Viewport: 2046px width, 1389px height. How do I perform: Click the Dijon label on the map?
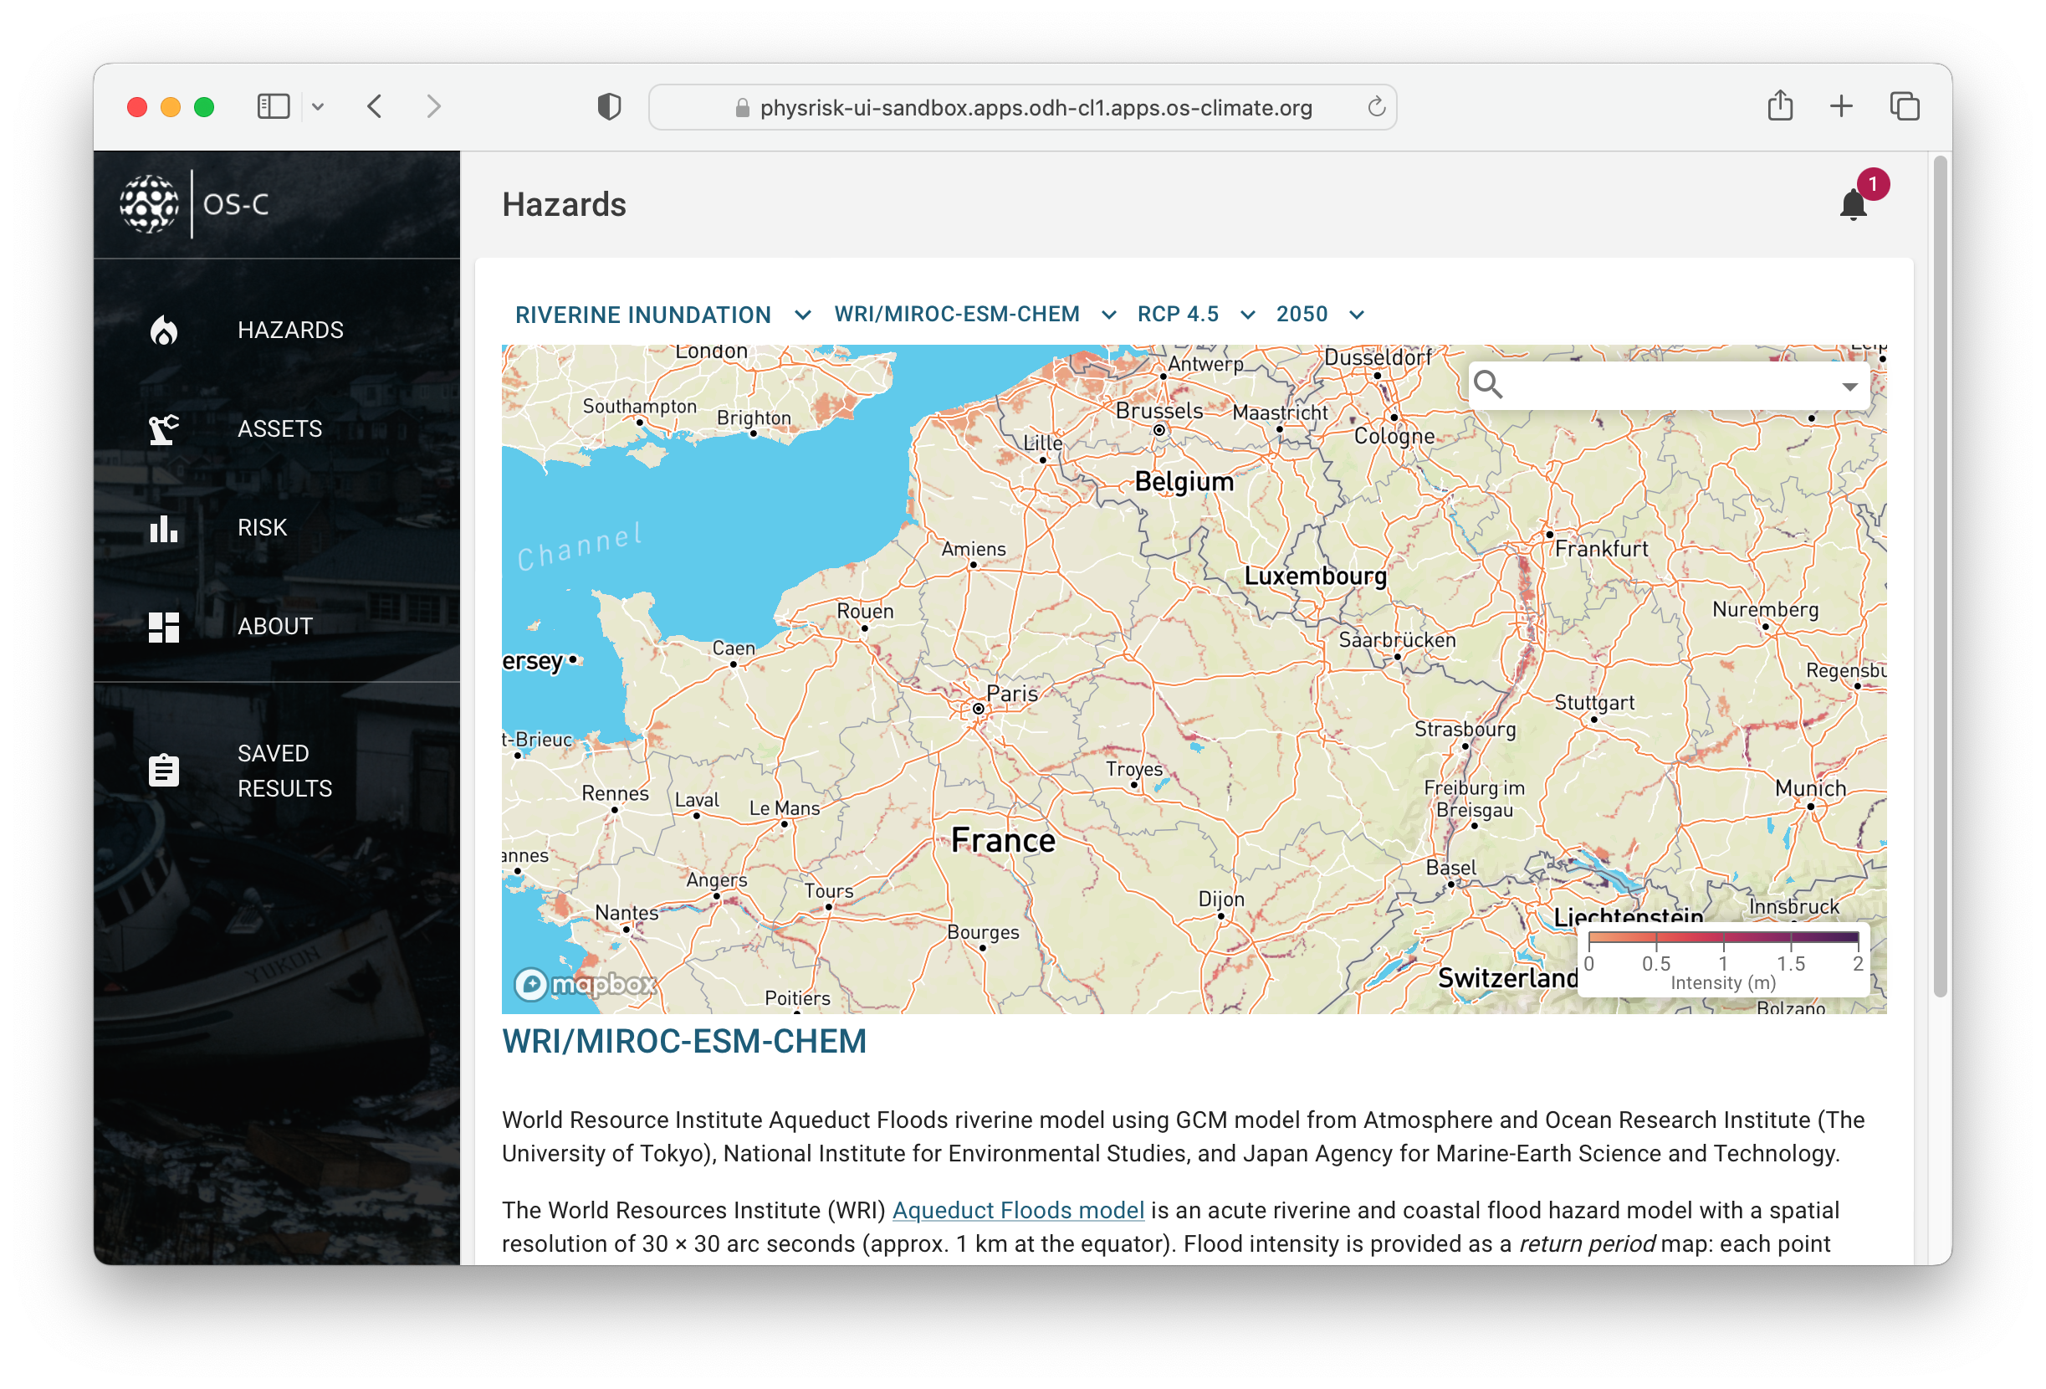[x=1220, y=900]
